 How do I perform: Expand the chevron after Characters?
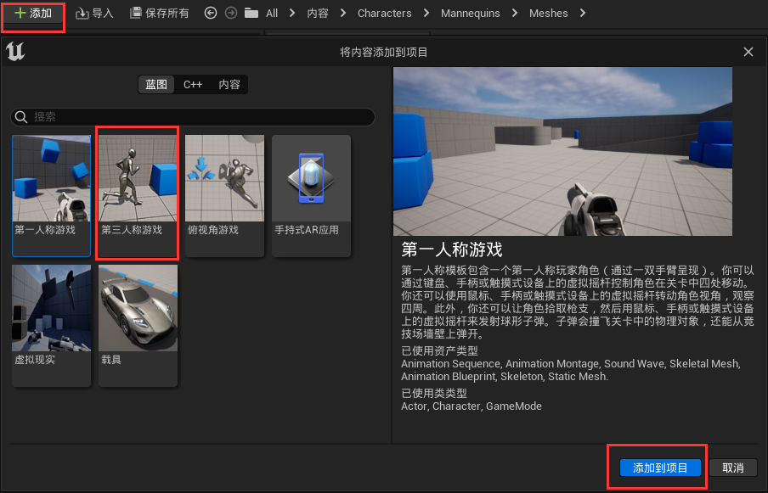426,14
